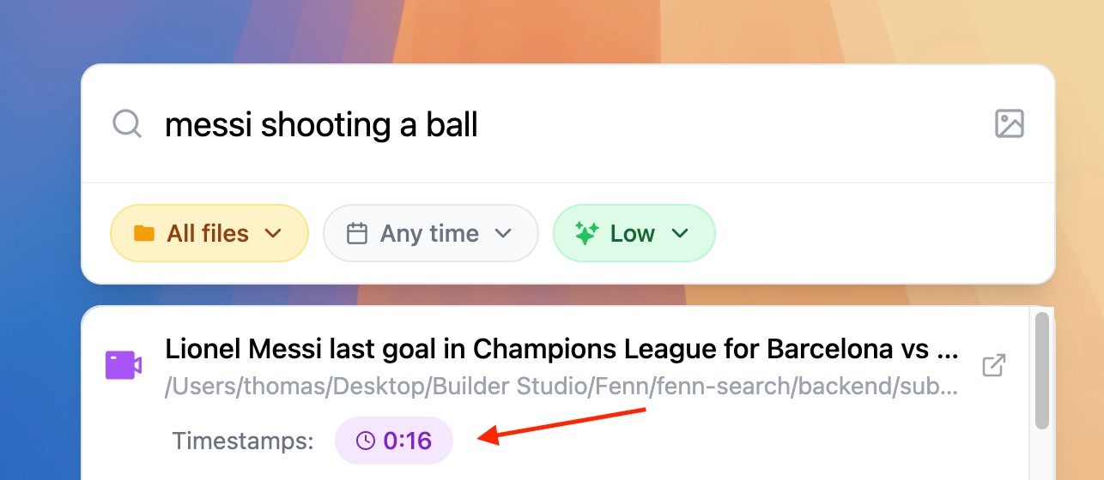The width and height of the screenshot is (1104, 480).
Task: Click the magnifying glass search icon
Action: point(127,124)
